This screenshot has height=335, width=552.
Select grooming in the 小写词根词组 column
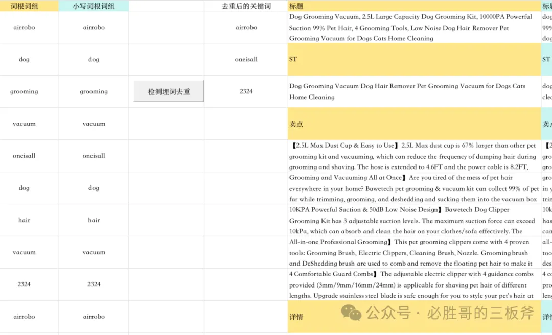click(94, 91)
